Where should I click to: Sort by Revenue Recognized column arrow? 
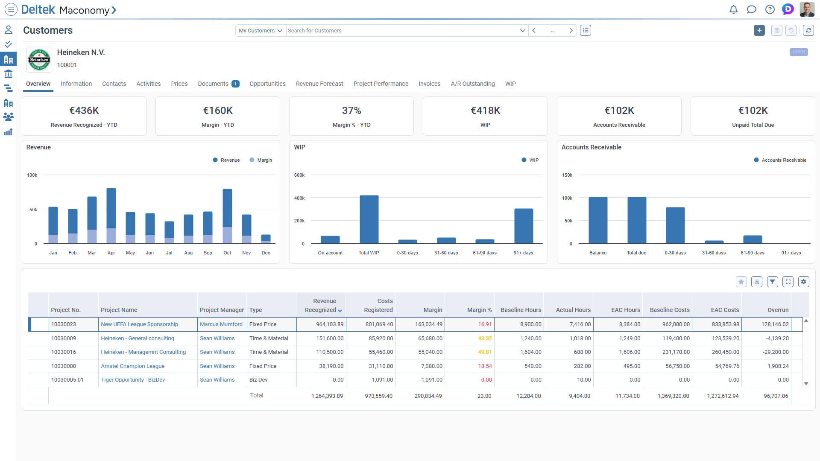tap(340, 311)
